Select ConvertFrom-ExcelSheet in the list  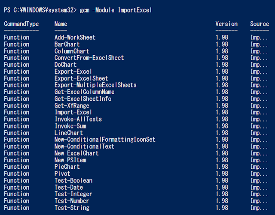(89, 58)
